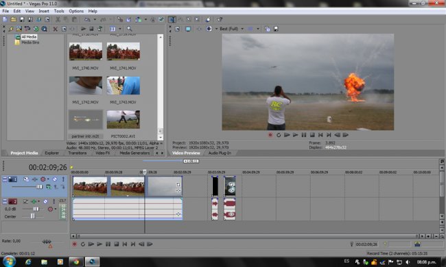Remove selected media with red X icon
The width and height of the screenshot is (446, 267).
[56, 29]
